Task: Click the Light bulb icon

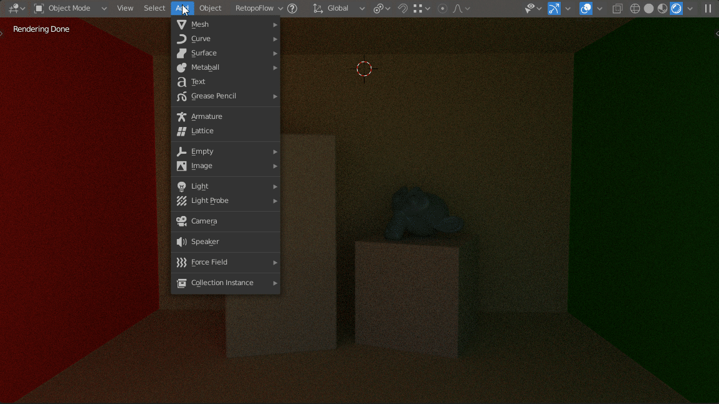Action: tap(181, 186)
